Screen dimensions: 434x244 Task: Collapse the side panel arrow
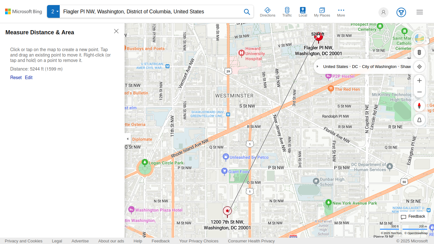pyautogui.click(x=128, y=139)
